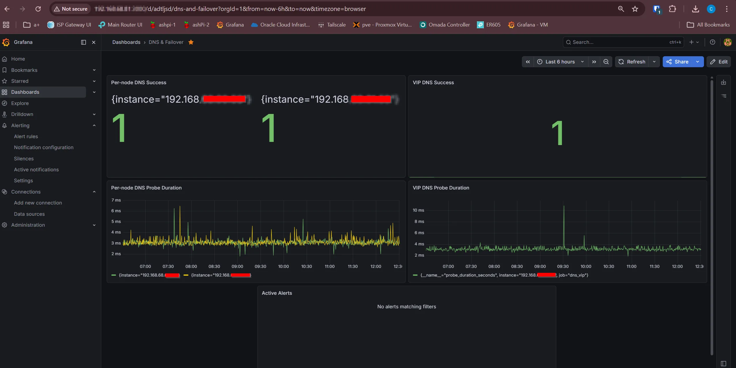The image size is (736, 368).
Task: Open the Share options dropdown arrow
Action: (698, 62)
